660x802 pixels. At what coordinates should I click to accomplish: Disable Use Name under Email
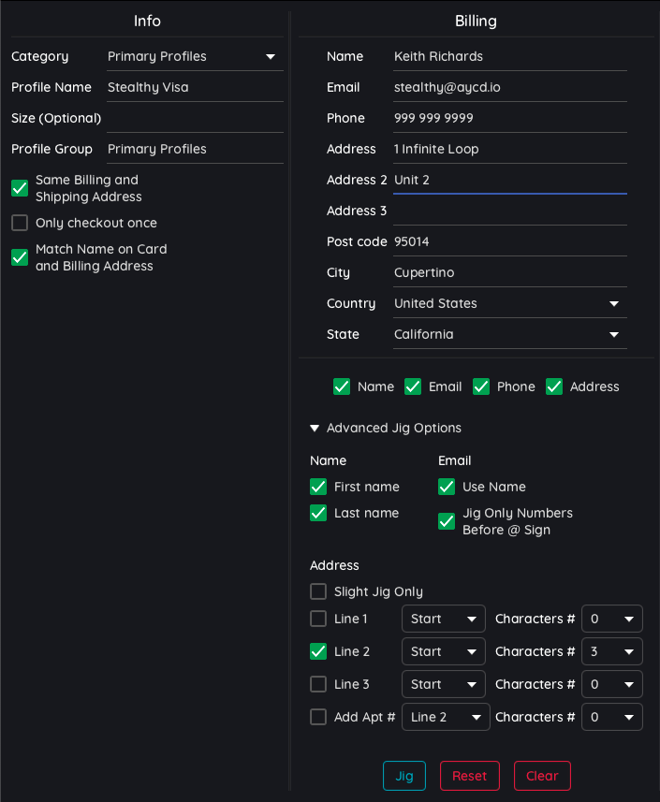point(447,487)
